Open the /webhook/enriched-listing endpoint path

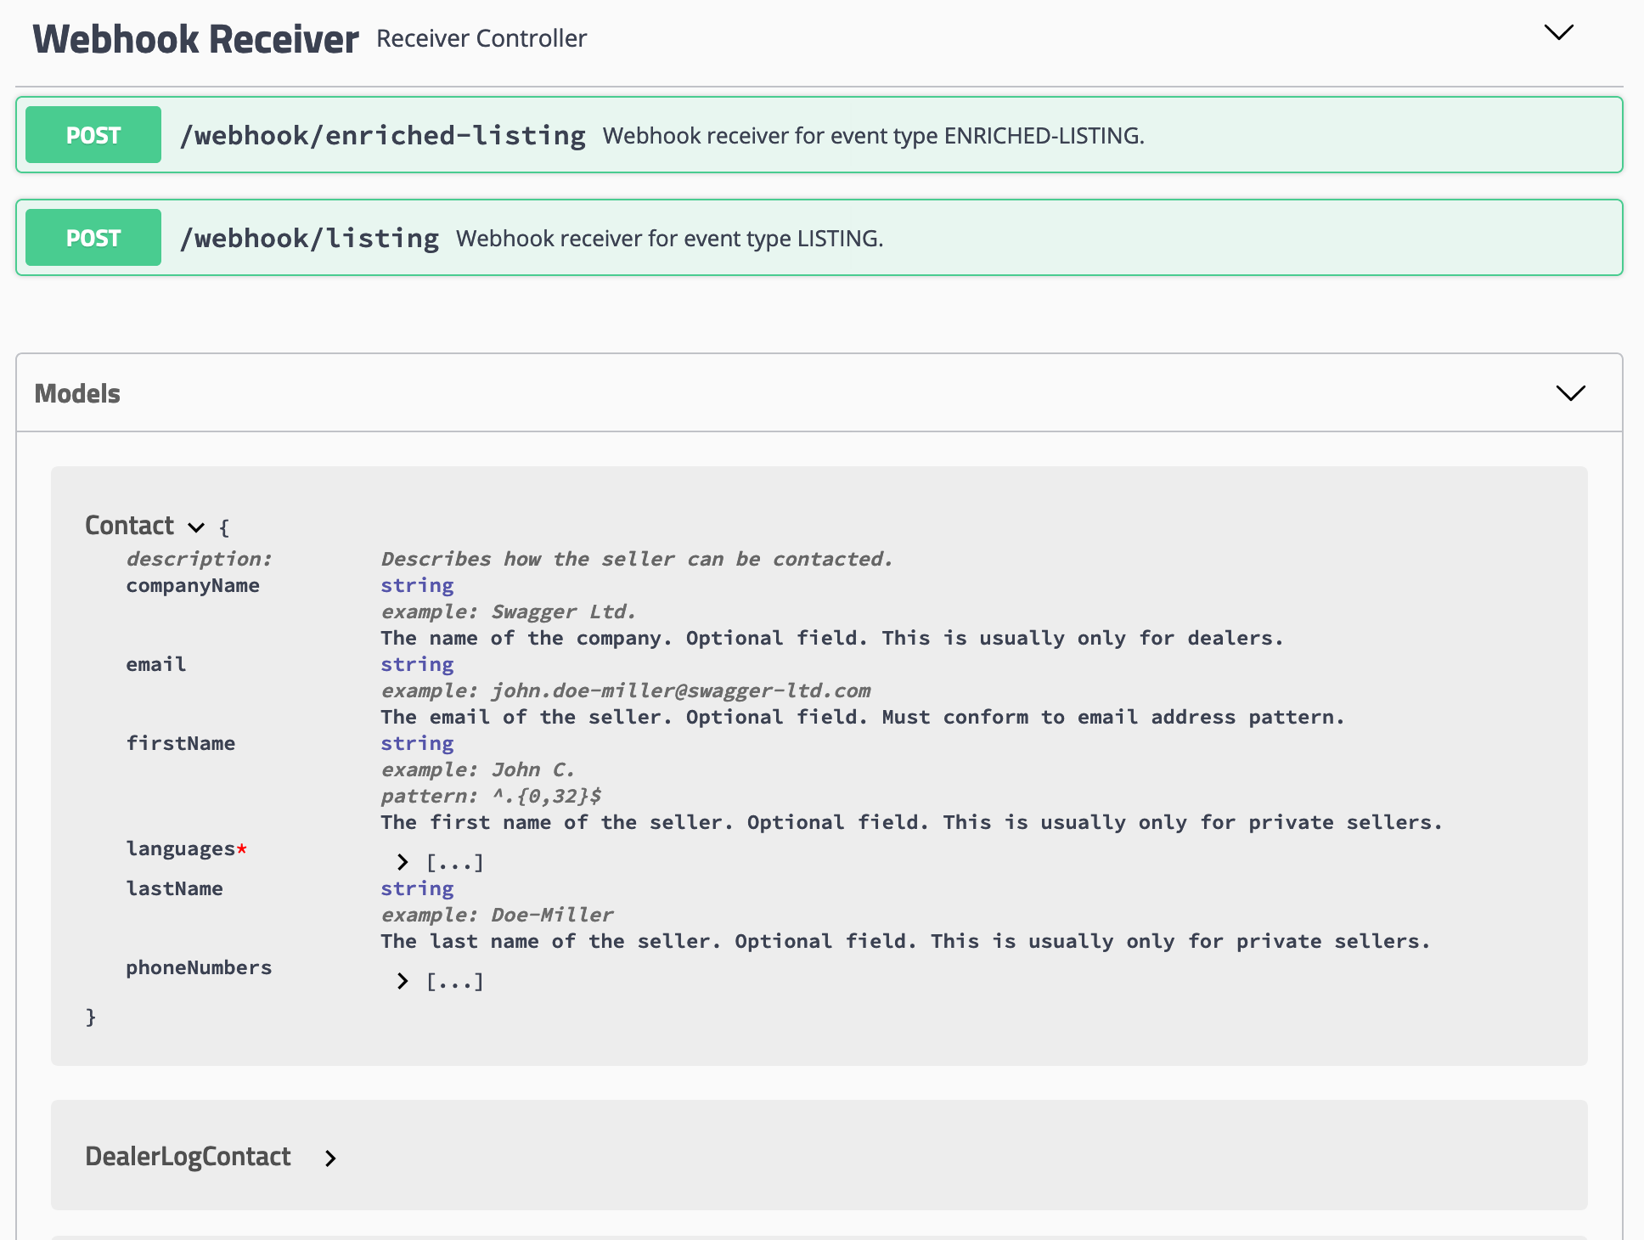pos(383,136)
